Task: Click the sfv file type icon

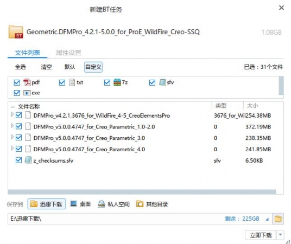Action: click(162, 82)
